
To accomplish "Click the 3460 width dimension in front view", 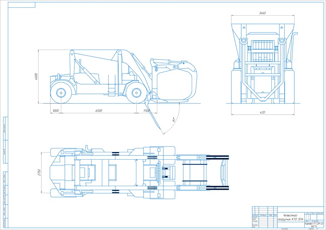I will (x=262, y=13).
